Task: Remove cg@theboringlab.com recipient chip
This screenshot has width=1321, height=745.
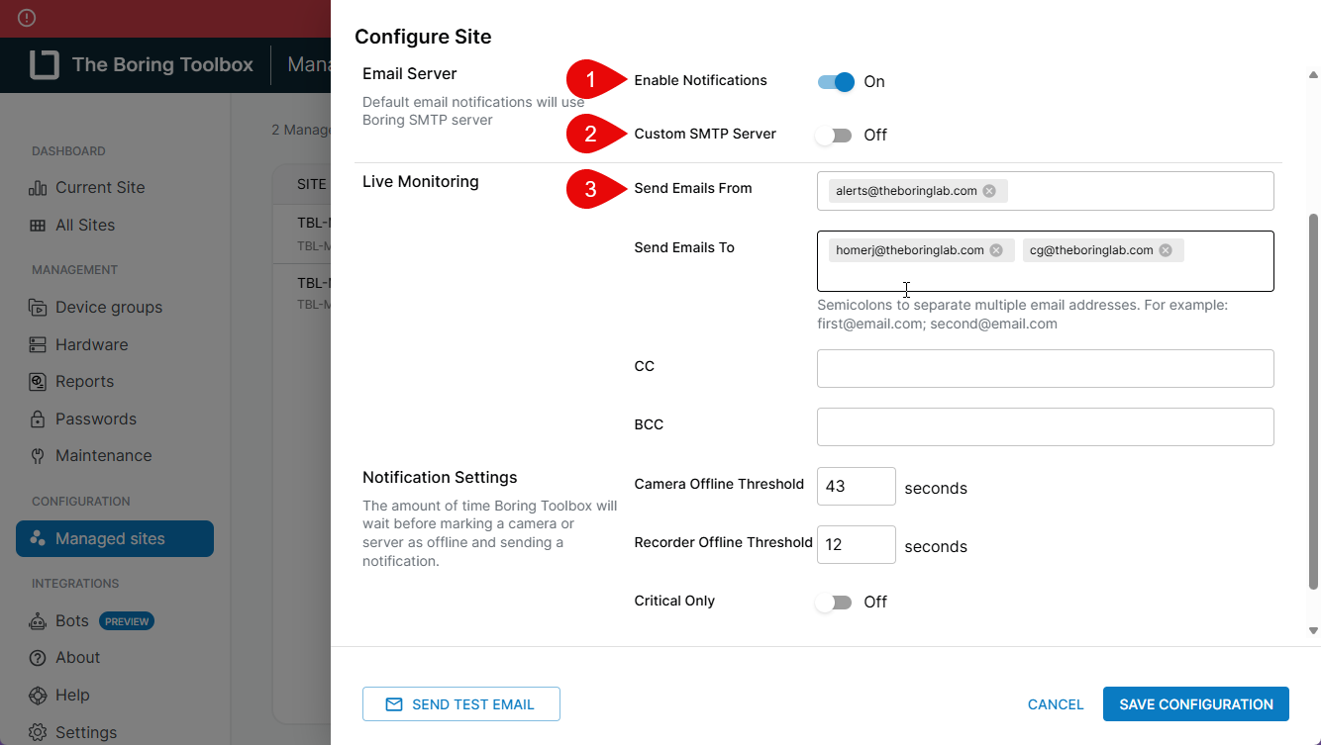Action: [1166, 250]
